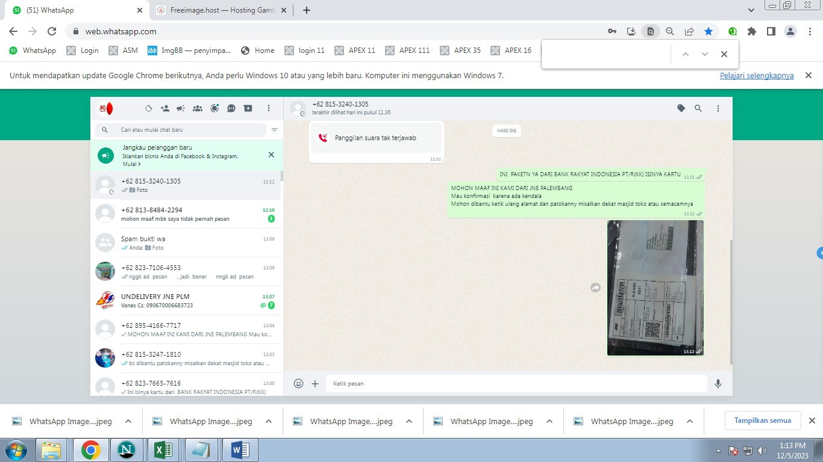Open contact info for +62 815-3240-1305 in chat header
Viewport: 823px width, 462px height.
pyautogui.click(x=340, y=104)
